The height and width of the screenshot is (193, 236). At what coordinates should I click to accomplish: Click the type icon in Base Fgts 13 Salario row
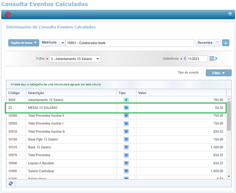point(126,139)
